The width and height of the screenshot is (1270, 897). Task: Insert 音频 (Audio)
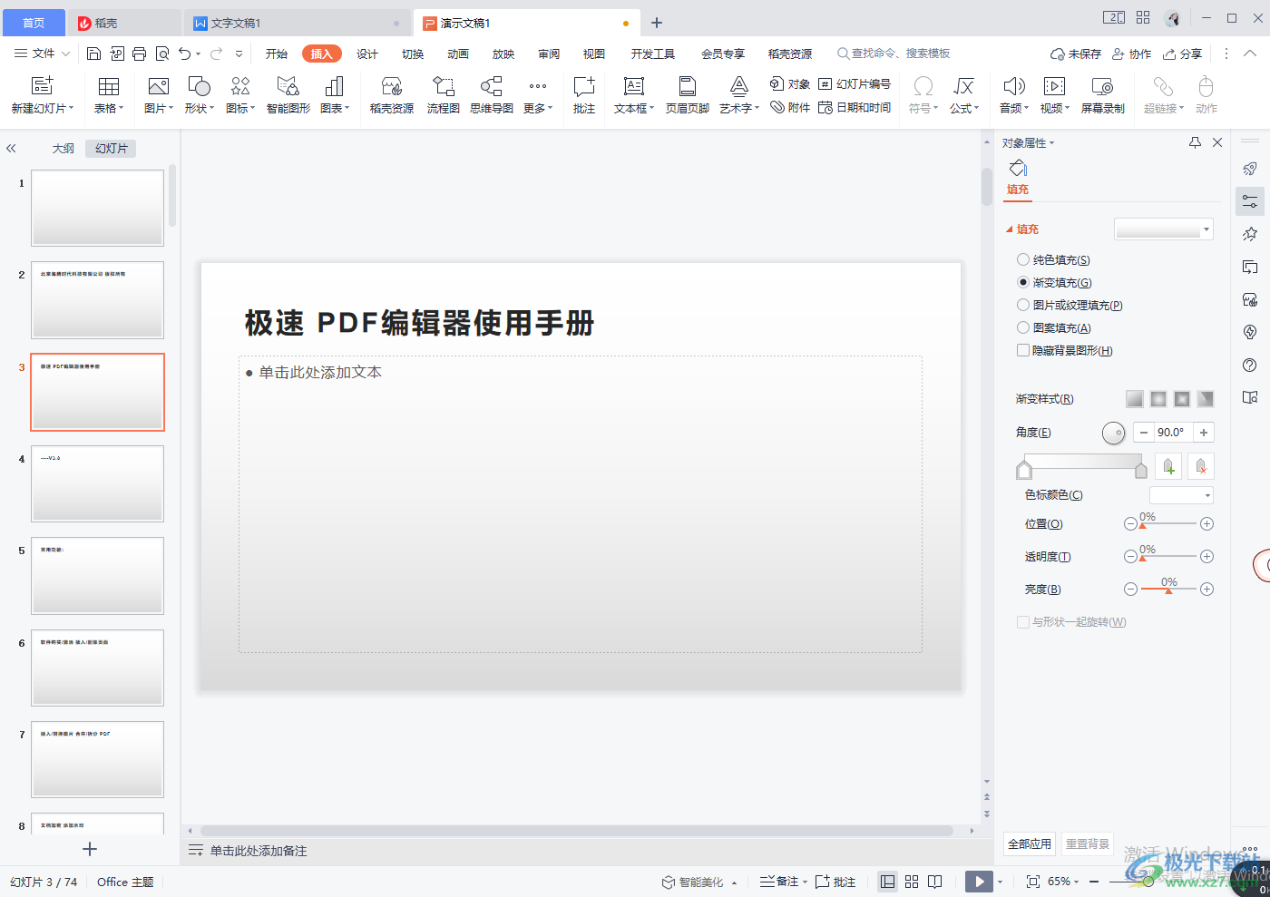click(1014, 95)
